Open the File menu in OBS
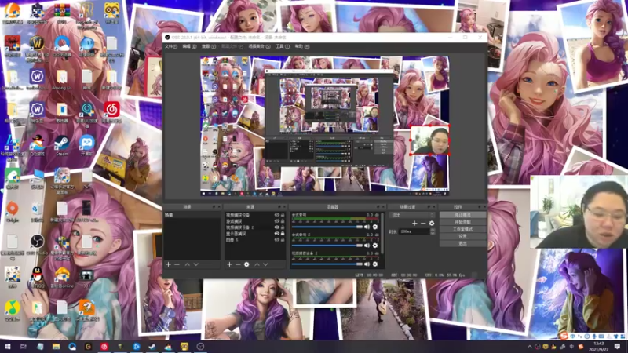The width and height of the screenshot is (628, 353). 171,46
